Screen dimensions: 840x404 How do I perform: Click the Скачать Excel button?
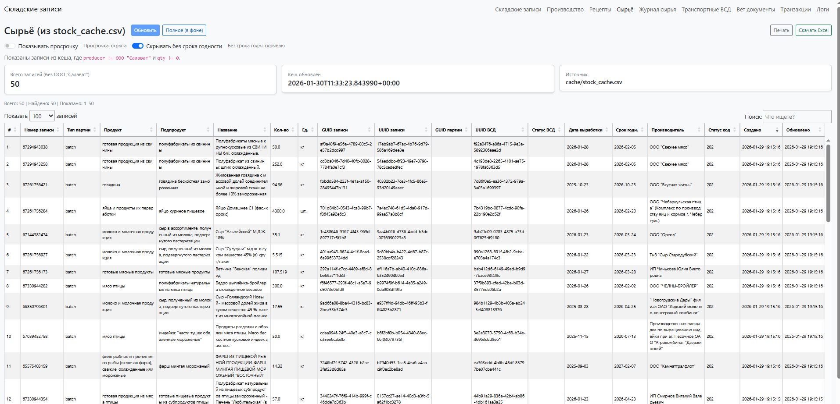[x=813, y=30]
